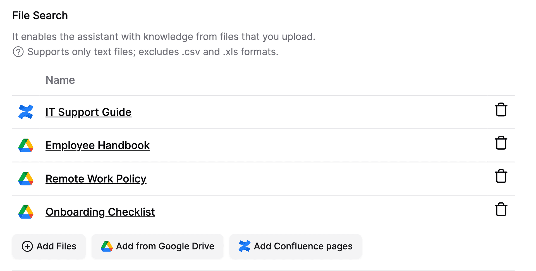
Task: Click the Google Drive icon beside Onboarding Checklist
Action: tap(25, 212)
